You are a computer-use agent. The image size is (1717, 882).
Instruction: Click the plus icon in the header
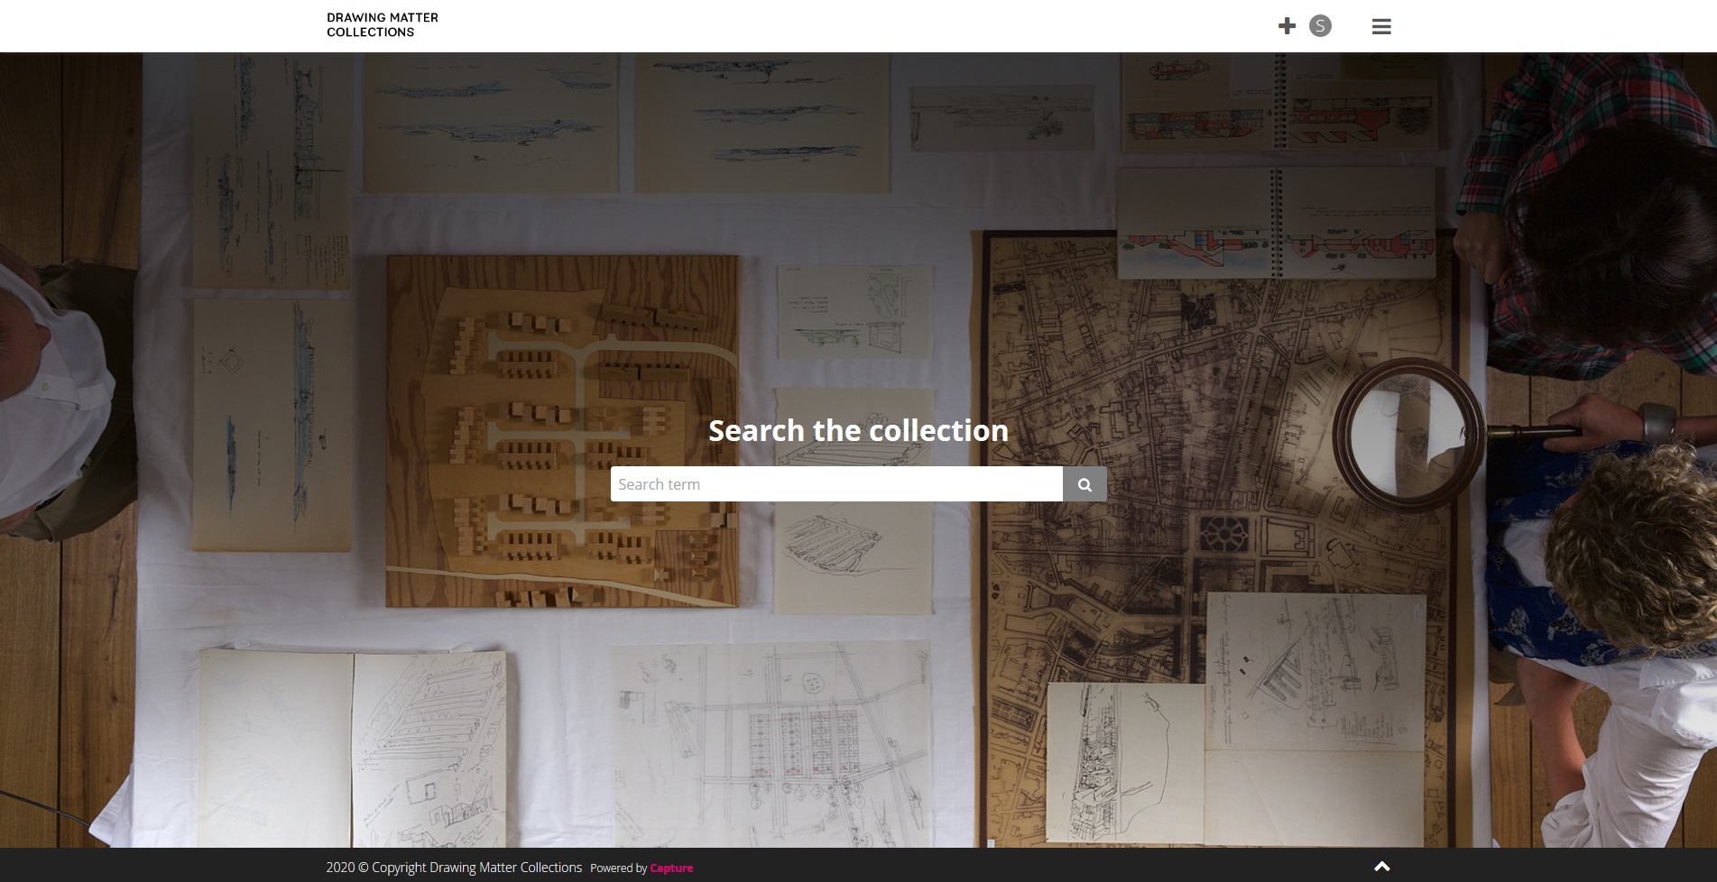[x=1287, y=26]
